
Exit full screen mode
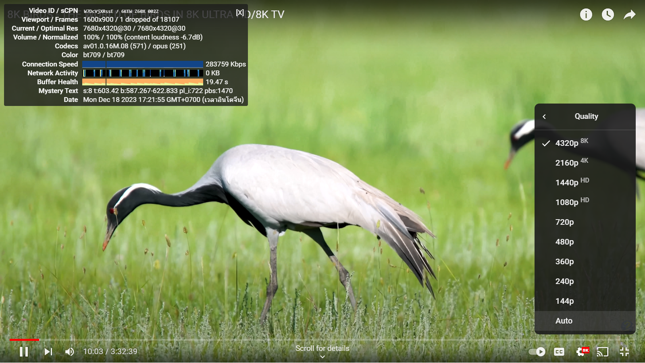tap(624, 352)
